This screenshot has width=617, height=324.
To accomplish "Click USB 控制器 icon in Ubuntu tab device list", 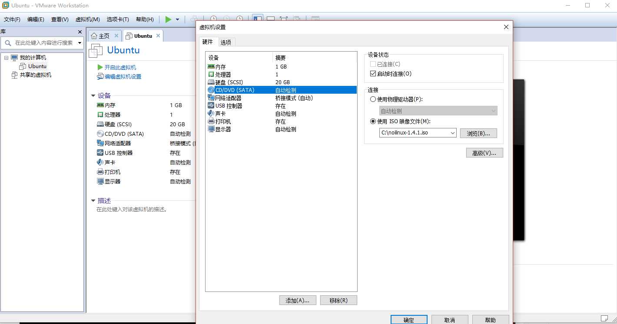I will pos(100,153).
